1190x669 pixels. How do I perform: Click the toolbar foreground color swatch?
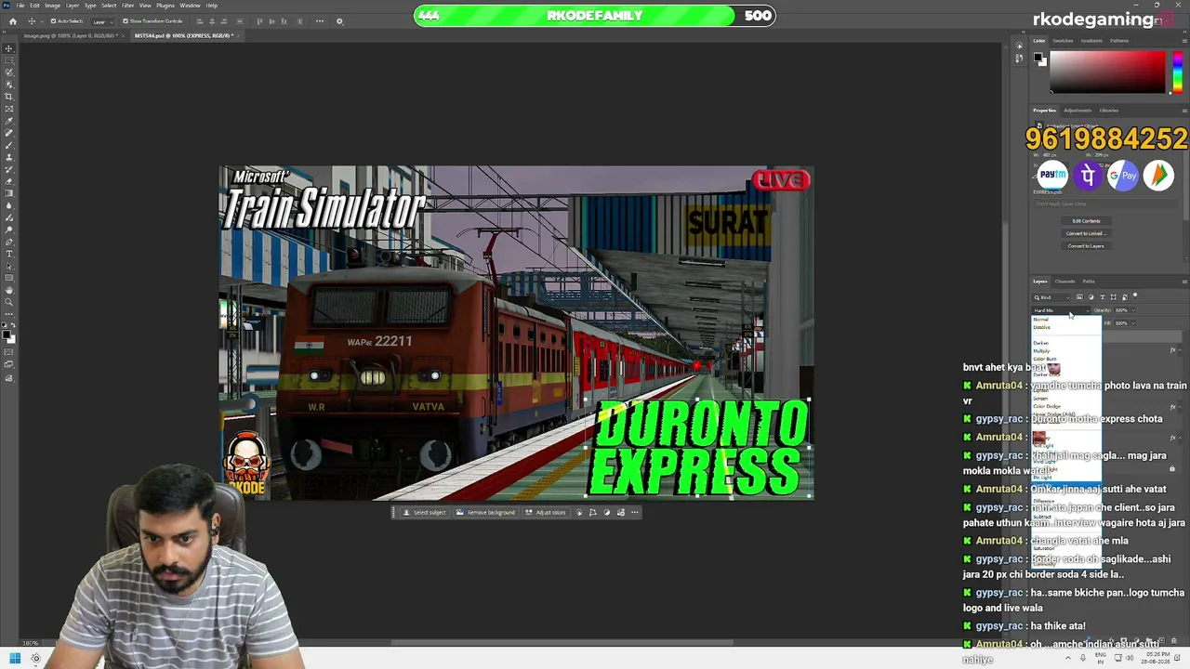pyautogui.click(x=7, y=334)
